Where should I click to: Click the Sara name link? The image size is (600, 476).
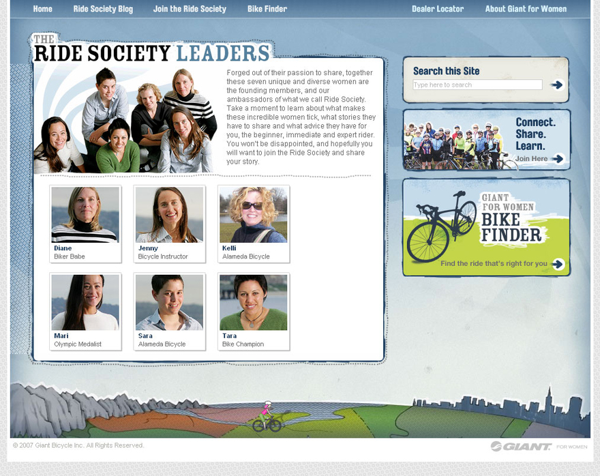coord(145,336)
